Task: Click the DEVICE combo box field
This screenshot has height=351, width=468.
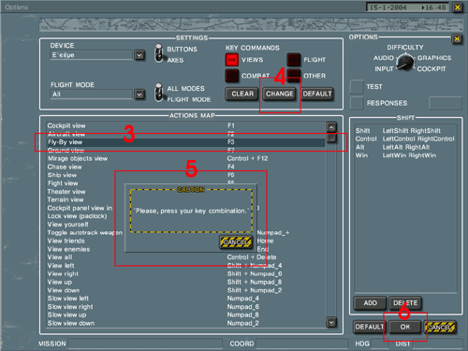Action: click(x=91, y=55)
